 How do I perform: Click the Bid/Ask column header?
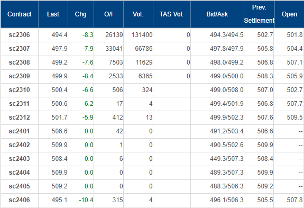tap(217, 14)
